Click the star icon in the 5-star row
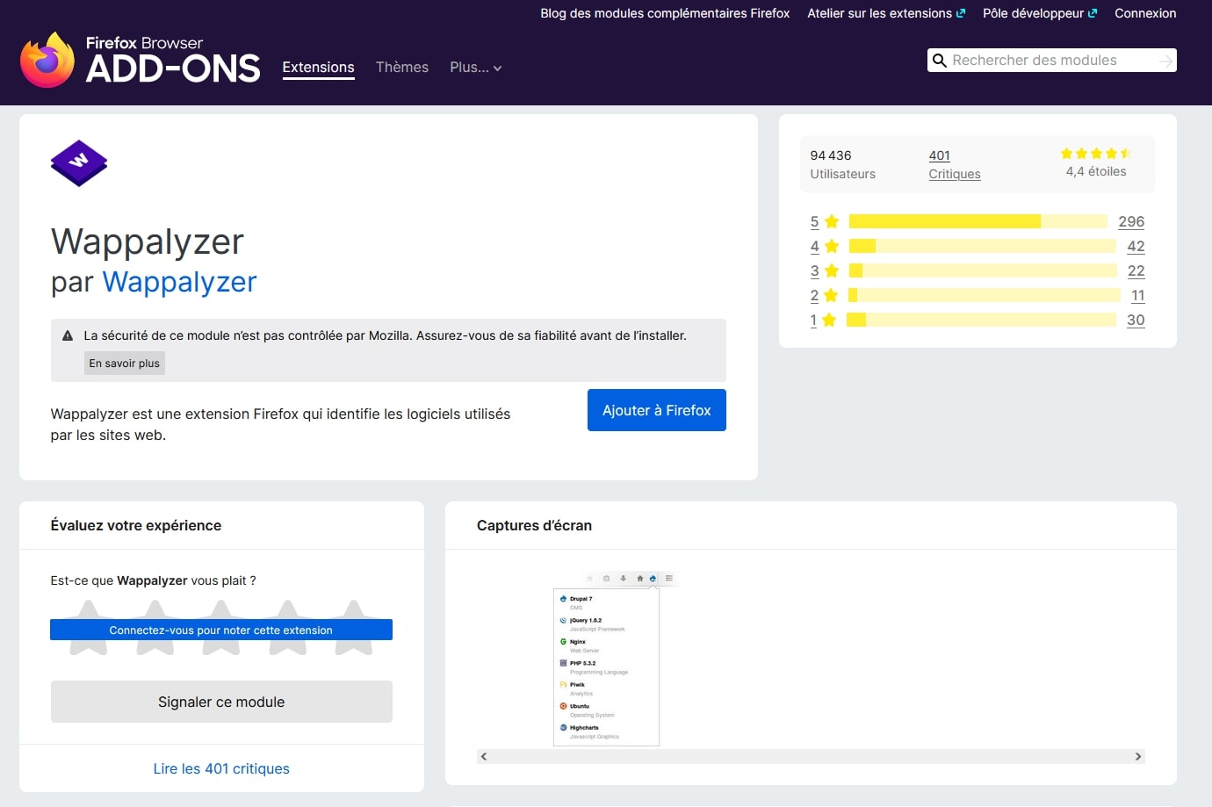Viewport: 1212px width, 807px height. click(832, 221)
